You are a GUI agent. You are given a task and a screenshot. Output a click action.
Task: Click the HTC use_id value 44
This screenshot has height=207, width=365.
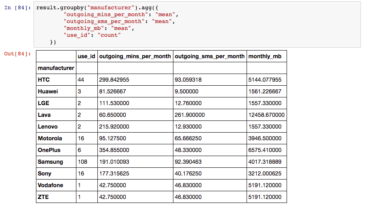point(81,80)
